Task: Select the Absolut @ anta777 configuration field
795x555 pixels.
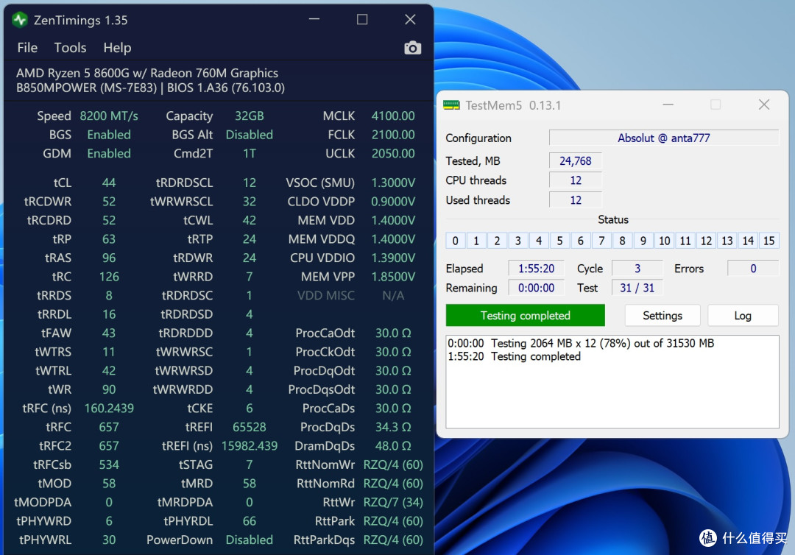Action: [664, 138]
